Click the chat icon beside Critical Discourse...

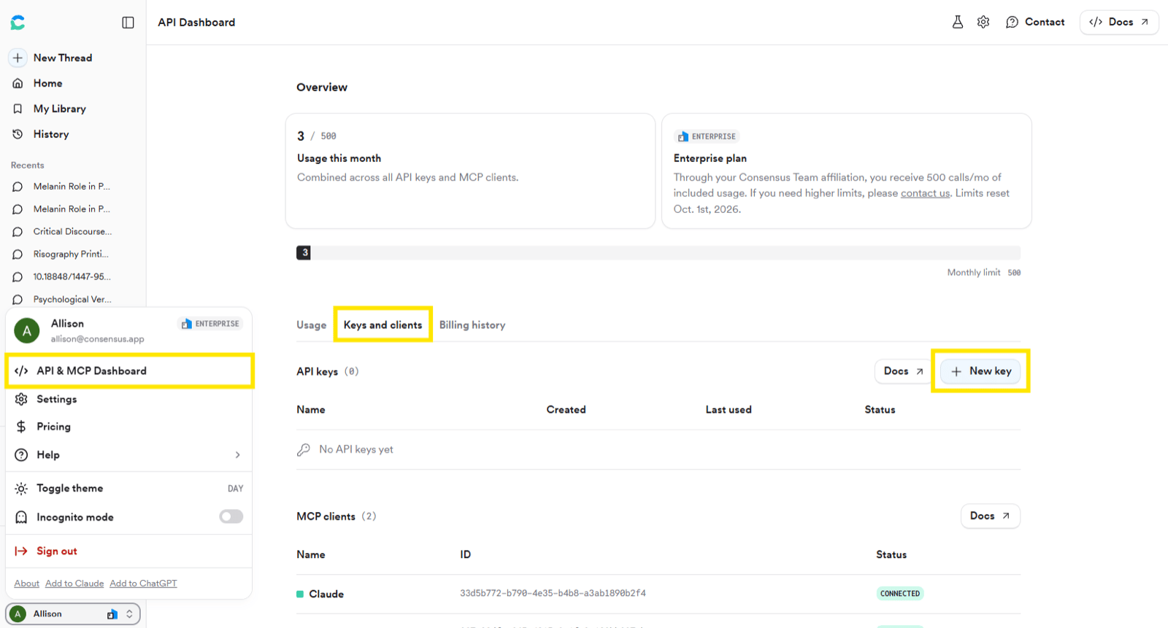click(x=18, y=232)
